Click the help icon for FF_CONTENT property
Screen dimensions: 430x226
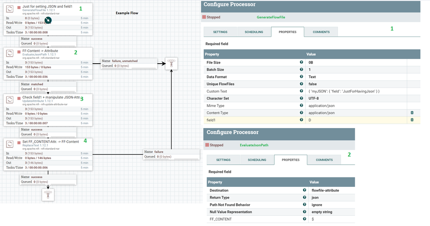[305, 219]
